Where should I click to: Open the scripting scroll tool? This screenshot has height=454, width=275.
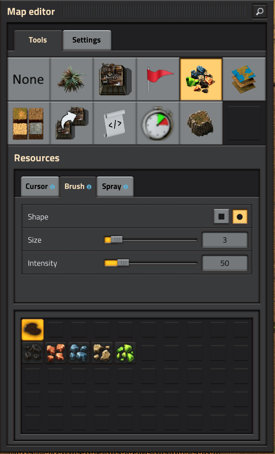pos(115,123)
